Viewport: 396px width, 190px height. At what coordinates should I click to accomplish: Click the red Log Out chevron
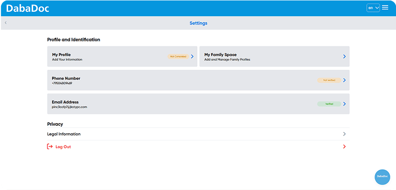(x=344, y=147)
